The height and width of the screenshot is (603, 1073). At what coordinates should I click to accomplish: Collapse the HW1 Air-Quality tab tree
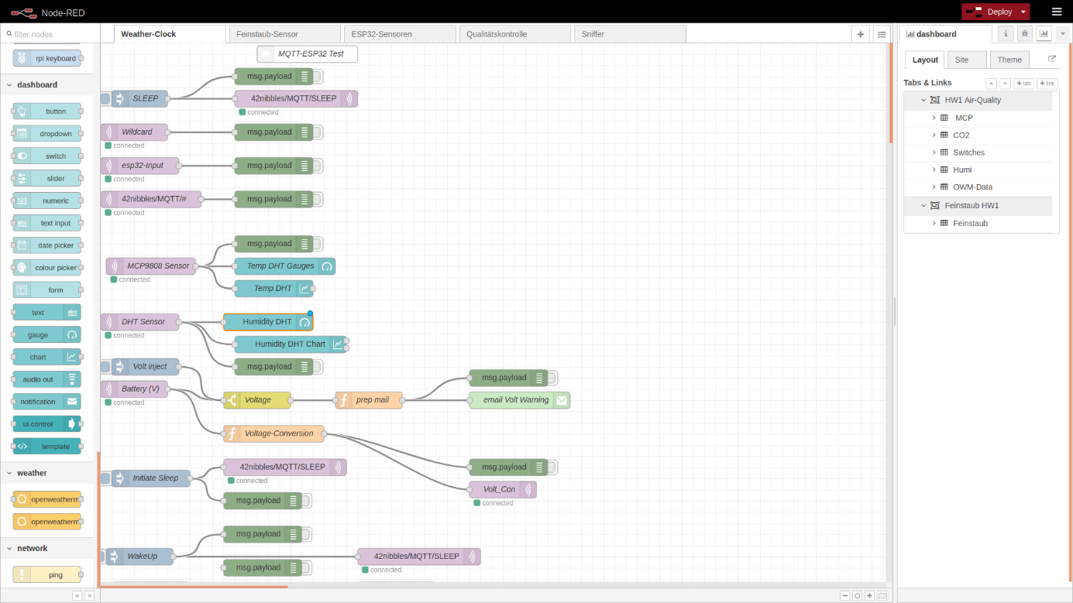923,100
